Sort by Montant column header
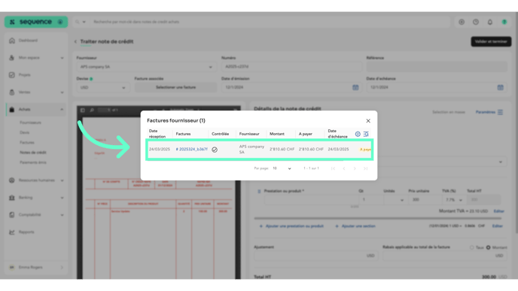Viewport: 518px width, 291px height. (277, 134)
